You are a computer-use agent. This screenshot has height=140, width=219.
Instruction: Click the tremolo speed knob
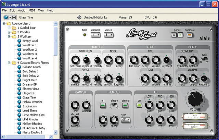[x=114, y=120]
